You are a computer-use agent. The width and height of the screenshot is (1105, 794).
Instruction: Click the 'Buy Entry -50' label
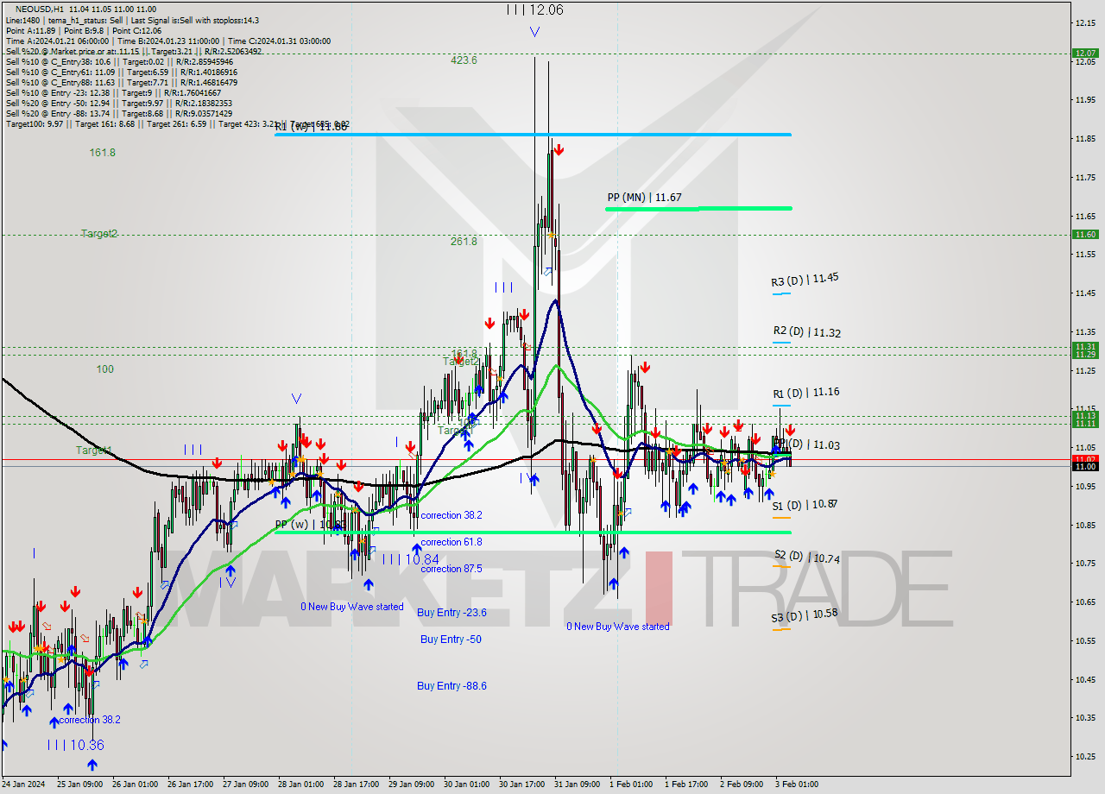click(451, 639)
